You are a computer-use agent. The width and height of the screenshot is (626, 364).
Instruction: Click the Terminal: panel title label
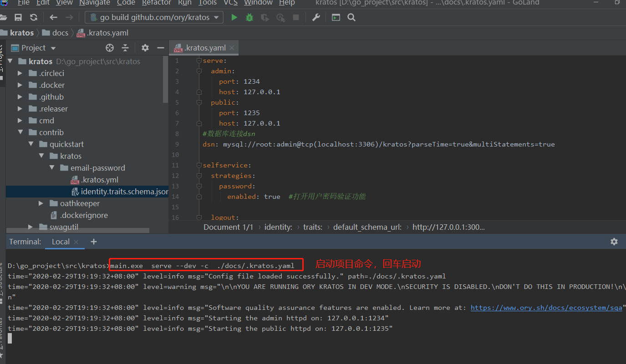coord(25,242)
